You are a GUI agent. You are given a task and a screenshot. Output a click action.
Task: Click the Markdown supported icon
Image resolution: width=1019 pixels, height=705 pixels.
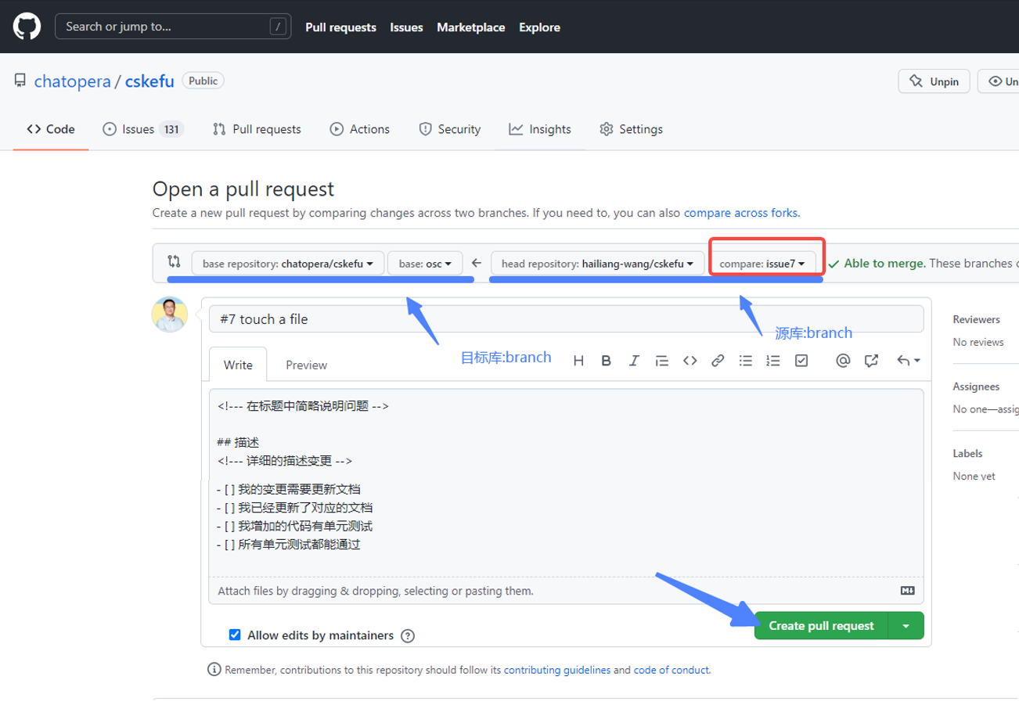click(908, 591)
